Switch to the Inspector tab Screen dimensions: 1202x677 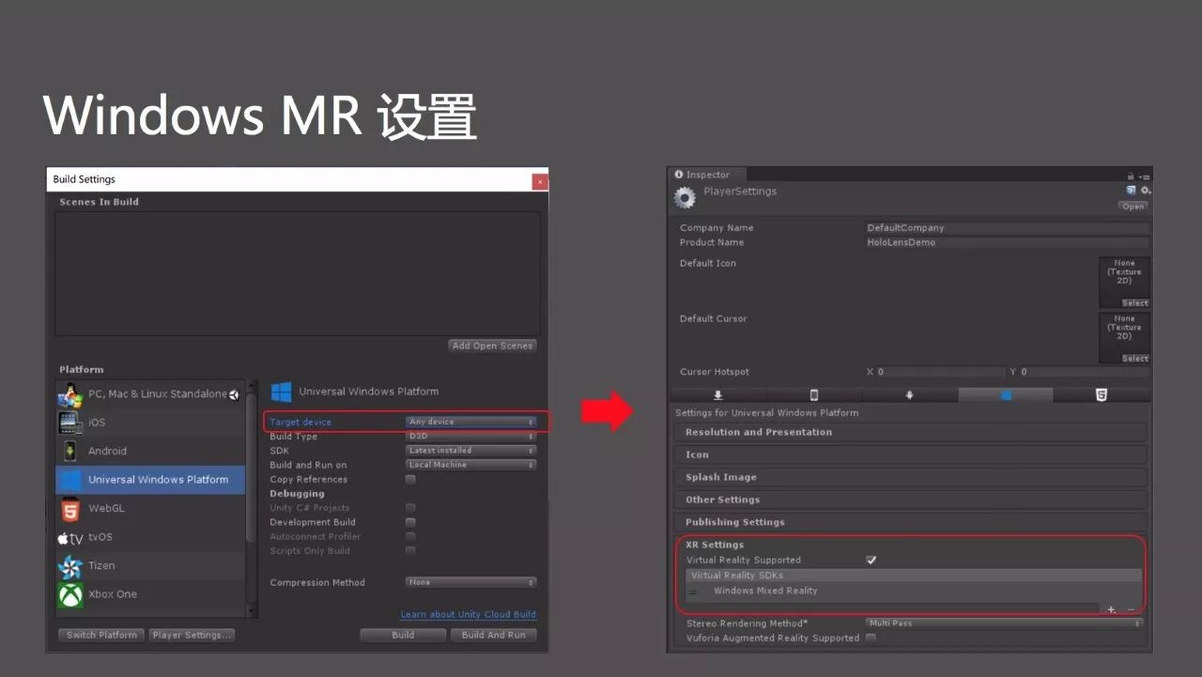click(706, 175)
